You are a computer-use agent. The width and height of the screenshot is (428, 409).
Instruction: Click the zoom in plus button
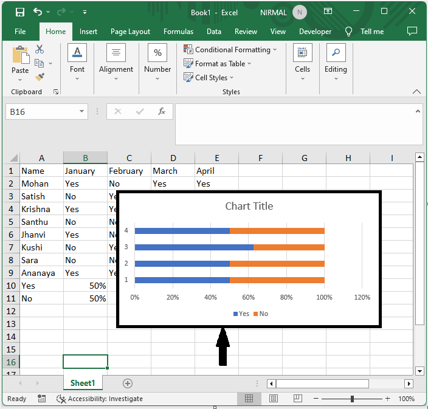pos(388,399)
